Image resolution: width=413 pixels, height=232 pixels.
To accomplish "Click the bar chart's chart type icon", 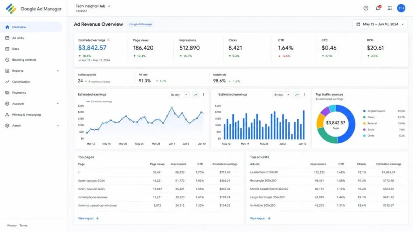I will [296, 95].
